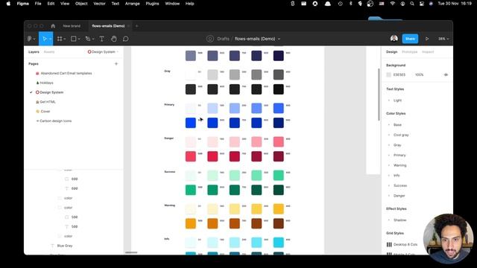Click the background hex value field E5E5E5
477x268 pixels.
pyautogui.click(x=399, y=74)
